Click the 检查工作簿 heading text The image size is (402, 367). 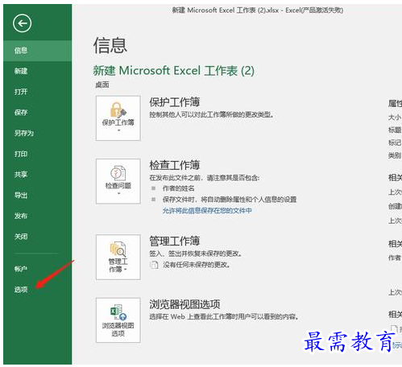pyautogui.click(x=175, y=165)
